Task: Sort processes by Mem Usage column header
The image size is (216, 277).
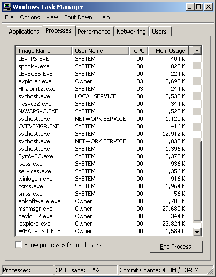Action: click(168, 51)
